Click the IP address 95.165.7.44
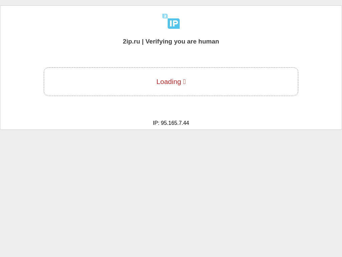Image resolution: width=342 pixels, height=257 pixels. click(175, 123)
